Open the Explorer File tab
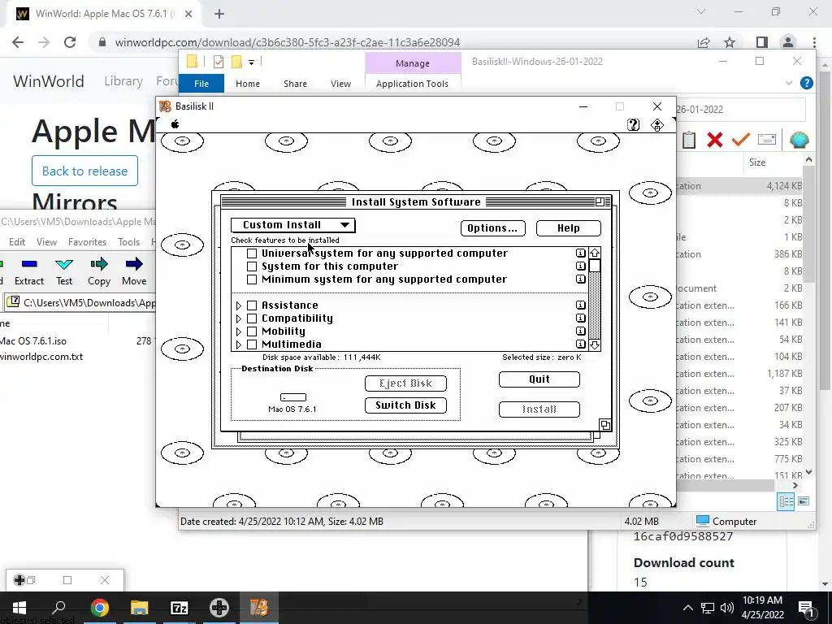The width and height of the screenshot is (832, 624). (201, 84)
